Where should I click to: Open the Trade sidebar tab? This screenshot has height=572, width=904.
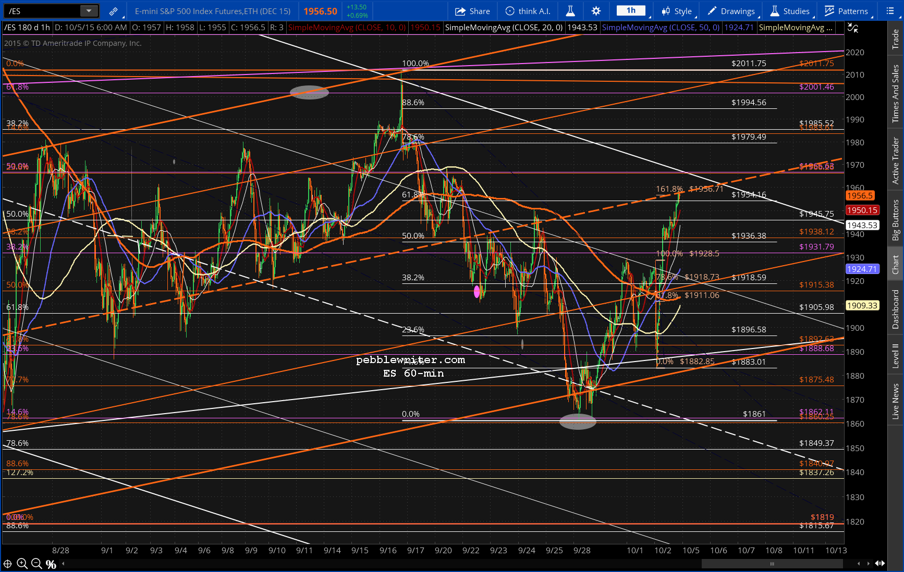point(896,39)
